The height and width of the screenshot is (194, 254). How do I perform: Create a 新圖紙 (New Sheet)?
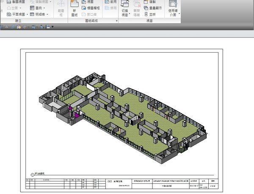click(75, 8)
